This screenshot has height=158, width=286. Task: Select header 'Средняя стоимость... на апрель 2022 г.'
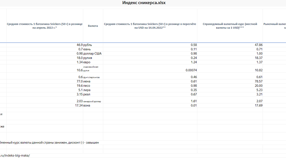click(45, 26)
